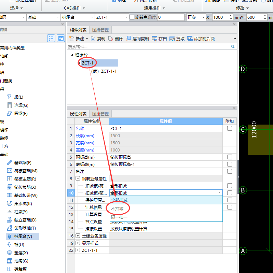The height and width of the screenshot is (273, 273).
Task: Switch navigation tree to panel view icon
Action: click(x=61, y=38)
